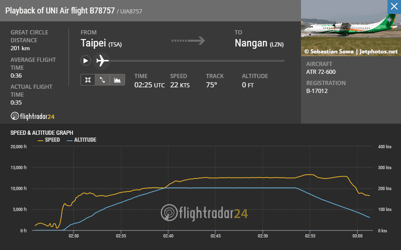The image size is (401, 250).
Task: Click the Flightradar24 logo in the info panel
Action: tap(33, 116)
